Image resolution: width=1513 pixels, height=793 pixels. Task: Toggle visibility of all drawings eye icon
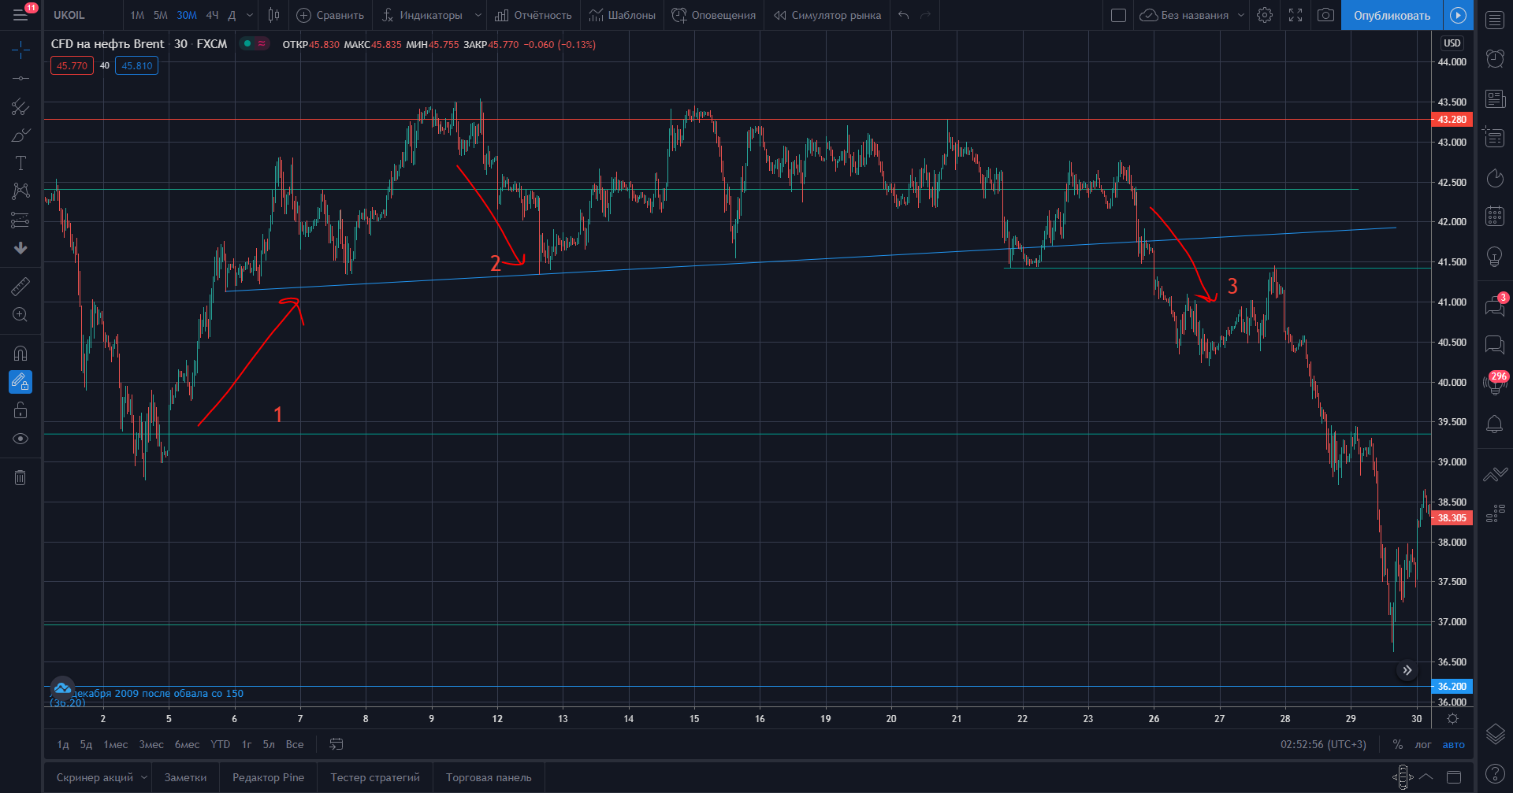pos(20,439)
